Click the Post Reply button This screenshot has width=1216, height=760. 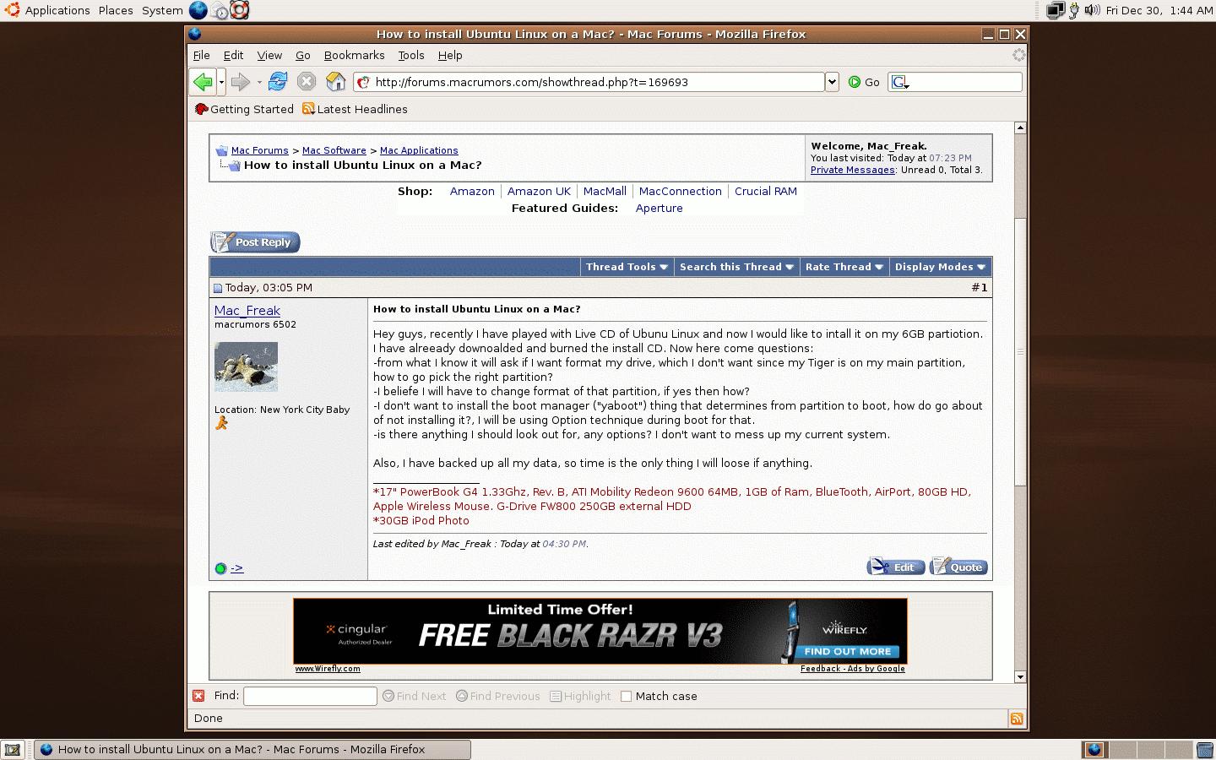tap(255, 242)
